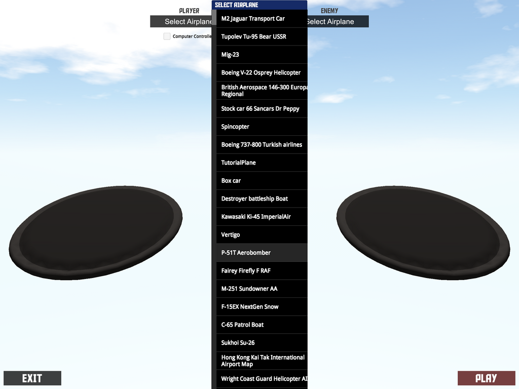Viewport: 519px width, 389px height.
Task: Select M2 Jaguar Transport Car from list
Action: (x=262, y=19)
